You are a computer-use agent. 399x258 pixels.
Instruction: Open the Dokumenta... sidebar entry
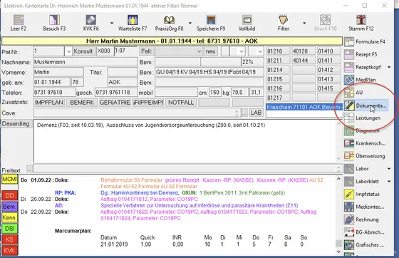(x=366, y=105)
